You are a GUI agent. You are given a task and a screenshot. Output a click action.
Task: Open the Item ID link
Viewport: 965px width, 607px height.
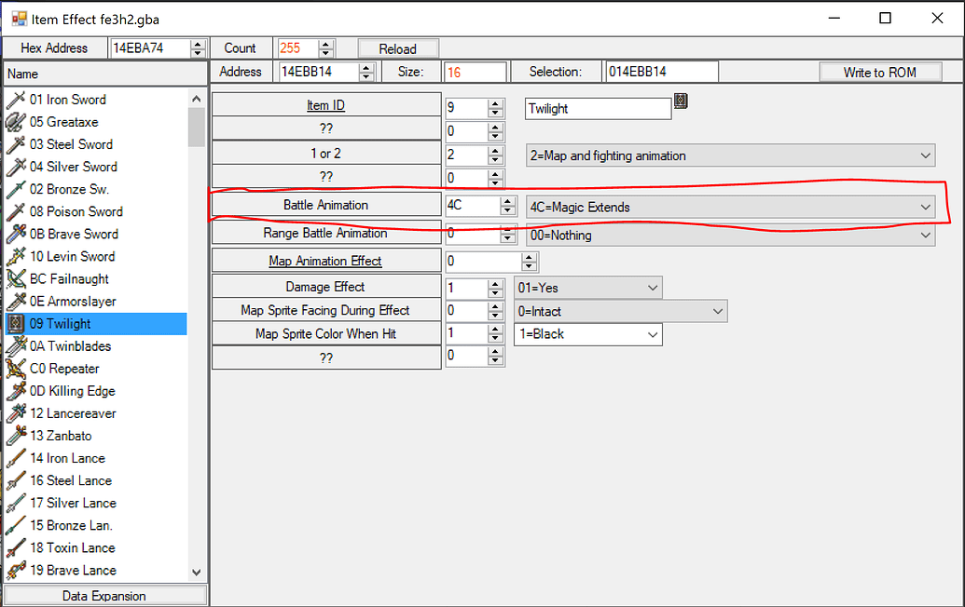click(x=325, y=104)
